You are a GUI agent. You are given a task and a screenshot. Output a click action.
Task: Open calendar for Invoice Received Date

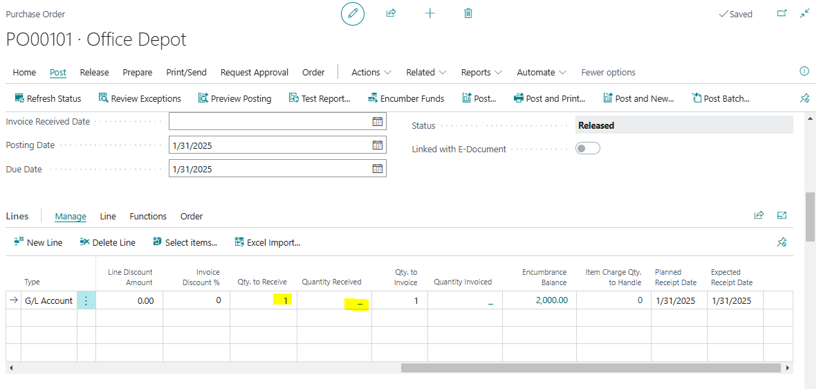[x=377, y=122]
